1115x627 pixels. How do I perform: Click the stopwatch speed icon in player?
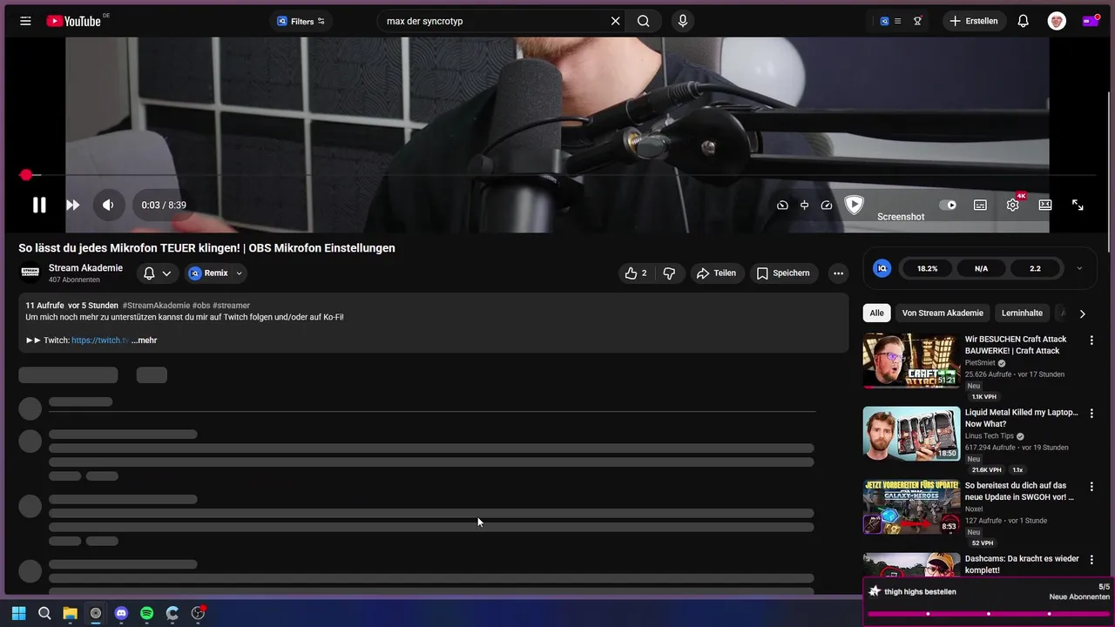click(782, 205)
